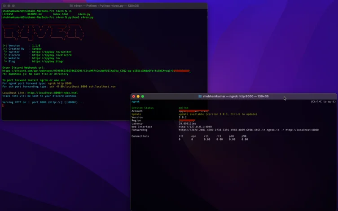338x211 pixels.
Task: Minimize the ngrok terminal with yellow button
Action: point(138,97)
